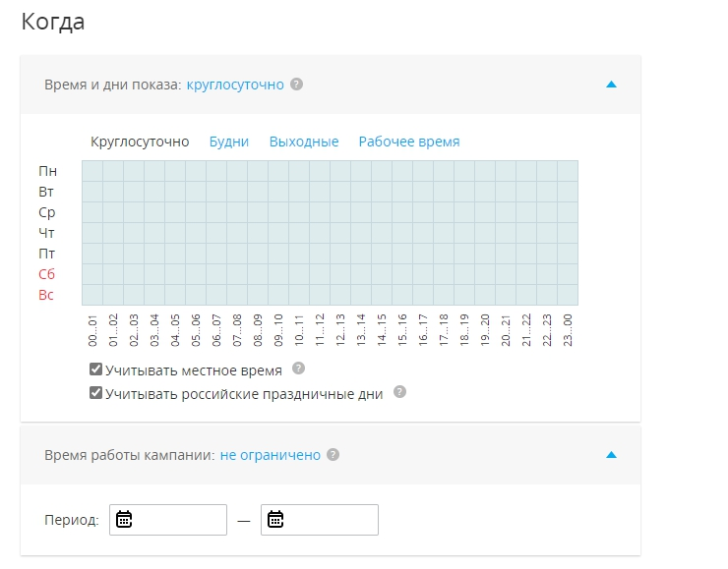The width and height of the screenshot is (728, 569).
Task: Toggle the Сб row cell for 06...07
Action: 216,274
